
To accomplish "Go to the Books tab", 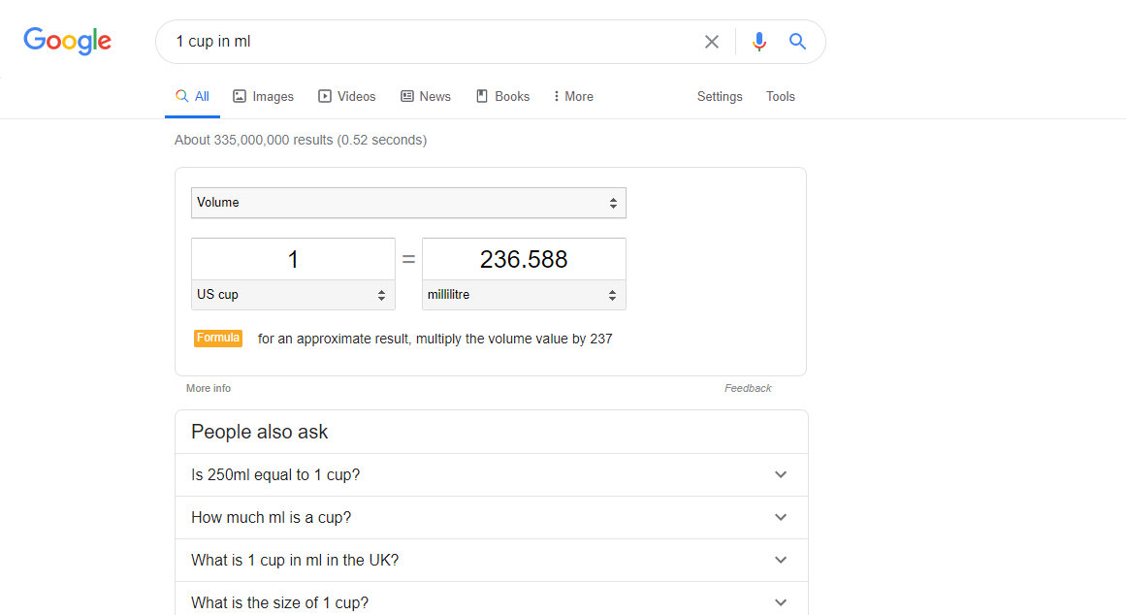I will coord(502,96).
